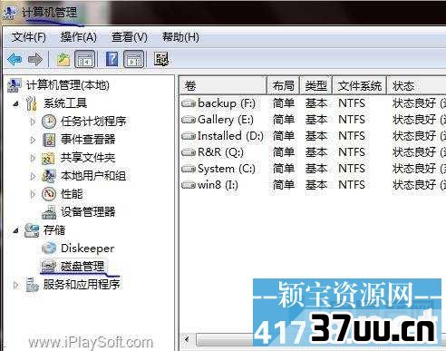Click the horizontal scrollbar left arrow
Image resolution: width=446 pixels, height=351 pixels.
click(188, 340)
